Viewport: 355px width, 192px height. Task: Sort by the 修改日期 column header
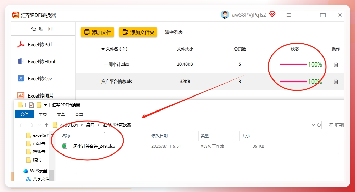click(160, 136)
